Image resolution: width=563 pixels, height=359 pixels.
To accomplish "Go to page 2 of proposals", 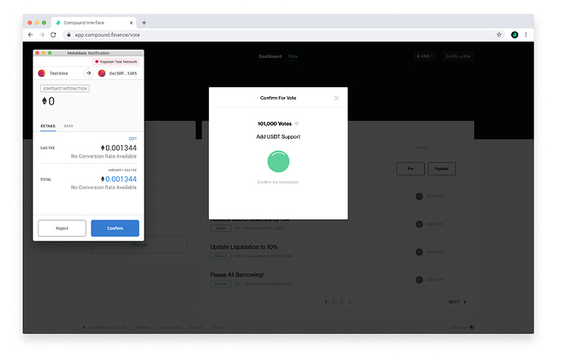I will 334,302.
